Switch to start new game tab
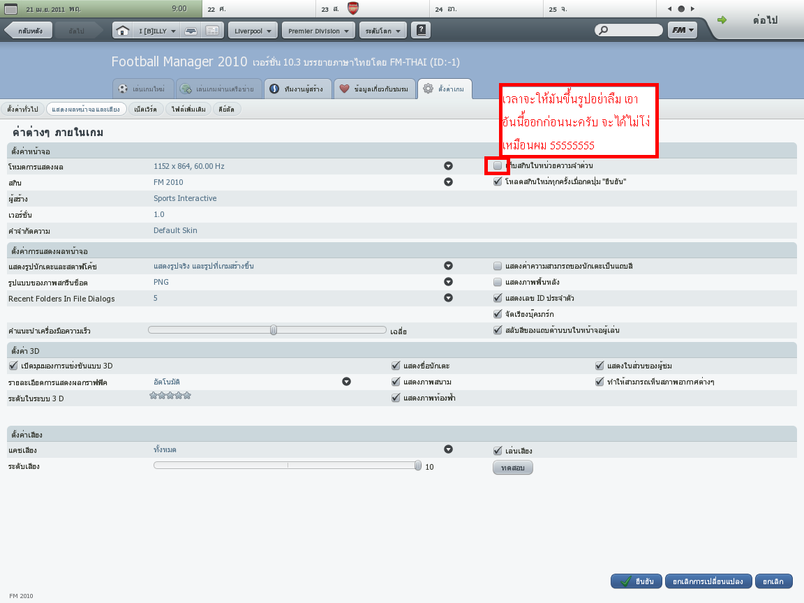 [143, 89]
